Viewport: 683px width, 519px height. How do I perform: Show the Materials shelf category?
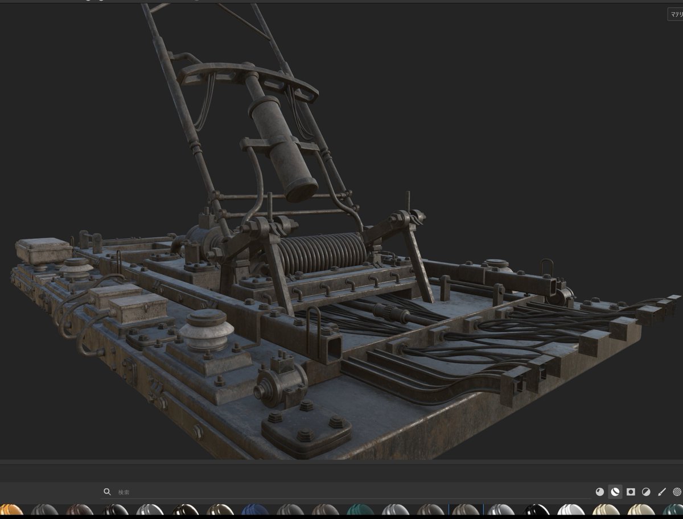tap(600, 492)
